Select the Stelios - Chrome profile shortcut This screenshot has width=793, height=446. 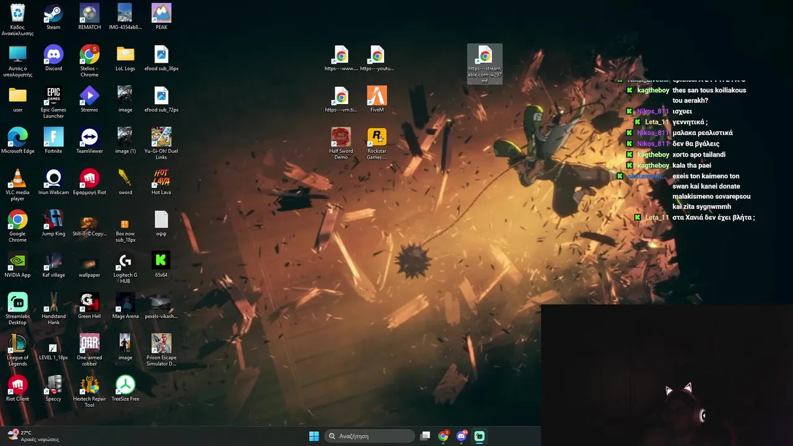(89, 61)
